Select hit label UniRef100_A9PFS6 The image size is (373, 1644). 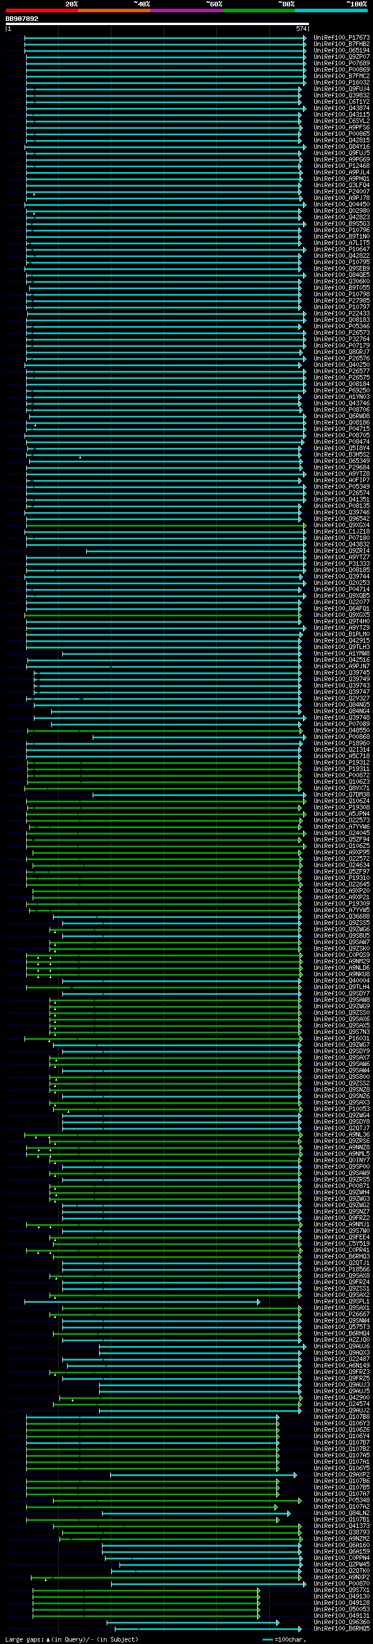[x=342, y=128]
